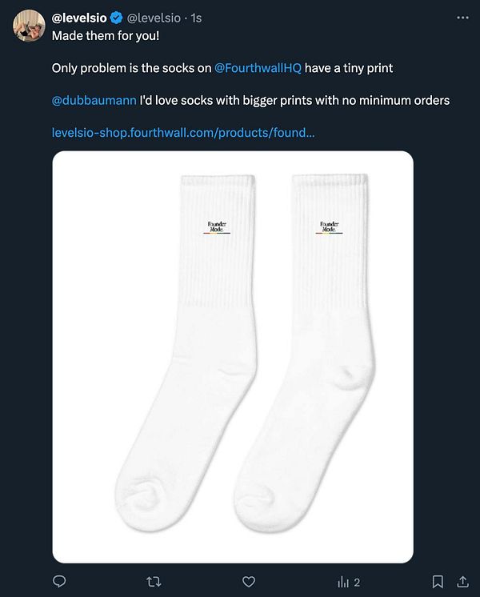
Task: Open the white socks product image
Action: click(233, 357)
